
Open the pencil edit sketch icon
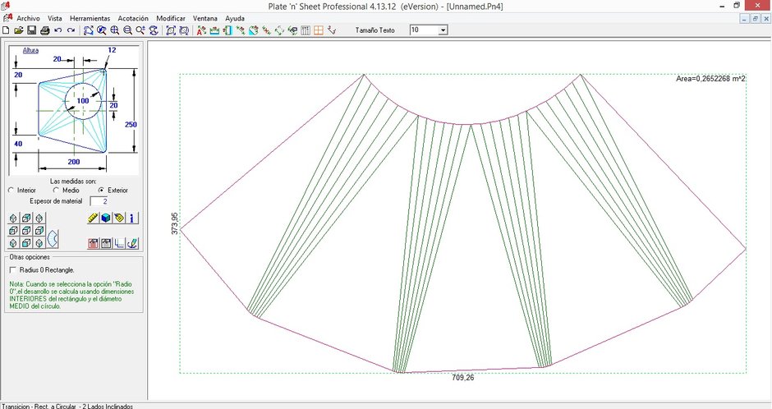click(132, 243)
